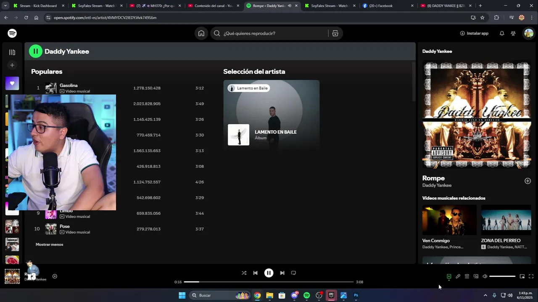Open the Spotify home logo

tap(12, 33)
